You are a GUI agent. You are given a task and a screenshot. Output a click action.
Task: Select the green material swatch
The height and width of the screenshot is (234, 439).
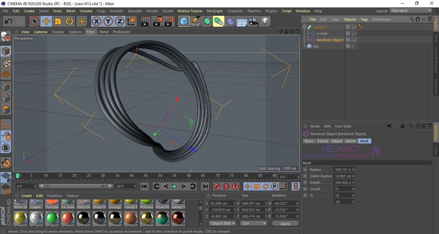pos(52,218)
